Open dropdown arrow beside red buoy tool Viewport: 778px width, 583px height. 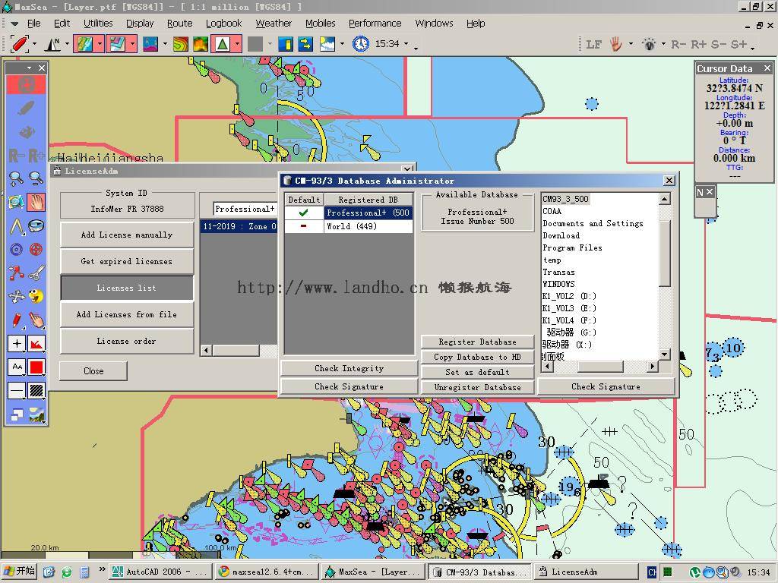pyautogui.click(x=34, y=44)
